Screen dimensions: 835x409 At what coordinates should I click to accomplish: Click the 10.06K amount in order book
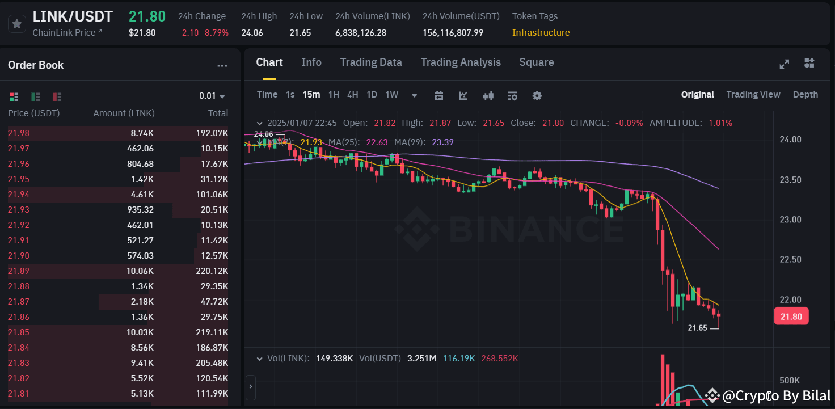[141, 271]
